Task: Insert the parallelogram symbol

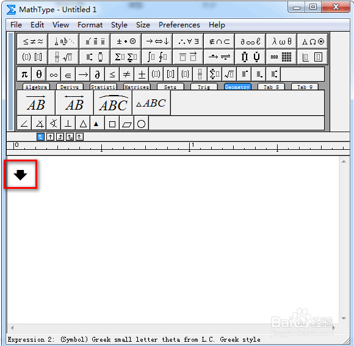Action: point(126,123)
